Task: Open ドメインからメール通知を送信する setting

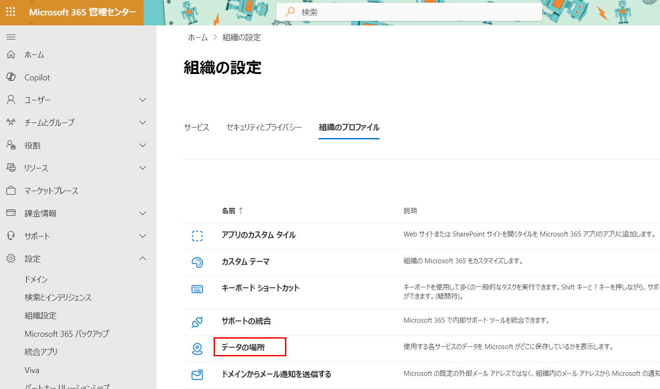Action: (x=276, y=374)
